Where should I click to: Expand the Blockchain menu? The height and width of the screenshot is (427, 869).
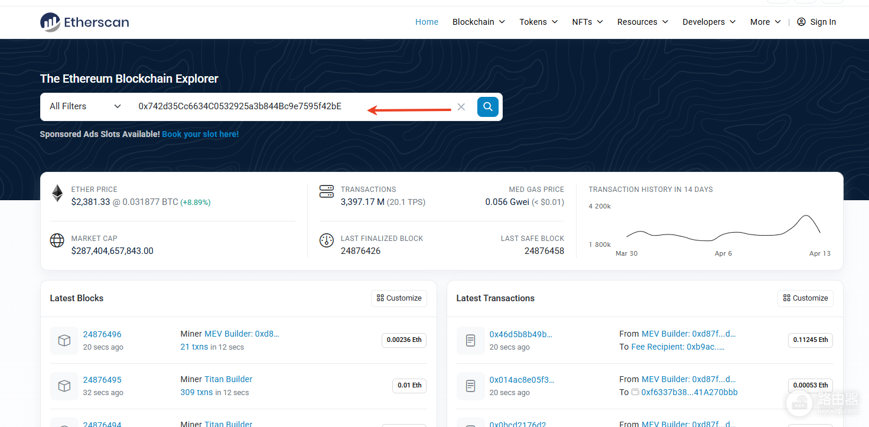pyautogui.click(x=479, y=22)
